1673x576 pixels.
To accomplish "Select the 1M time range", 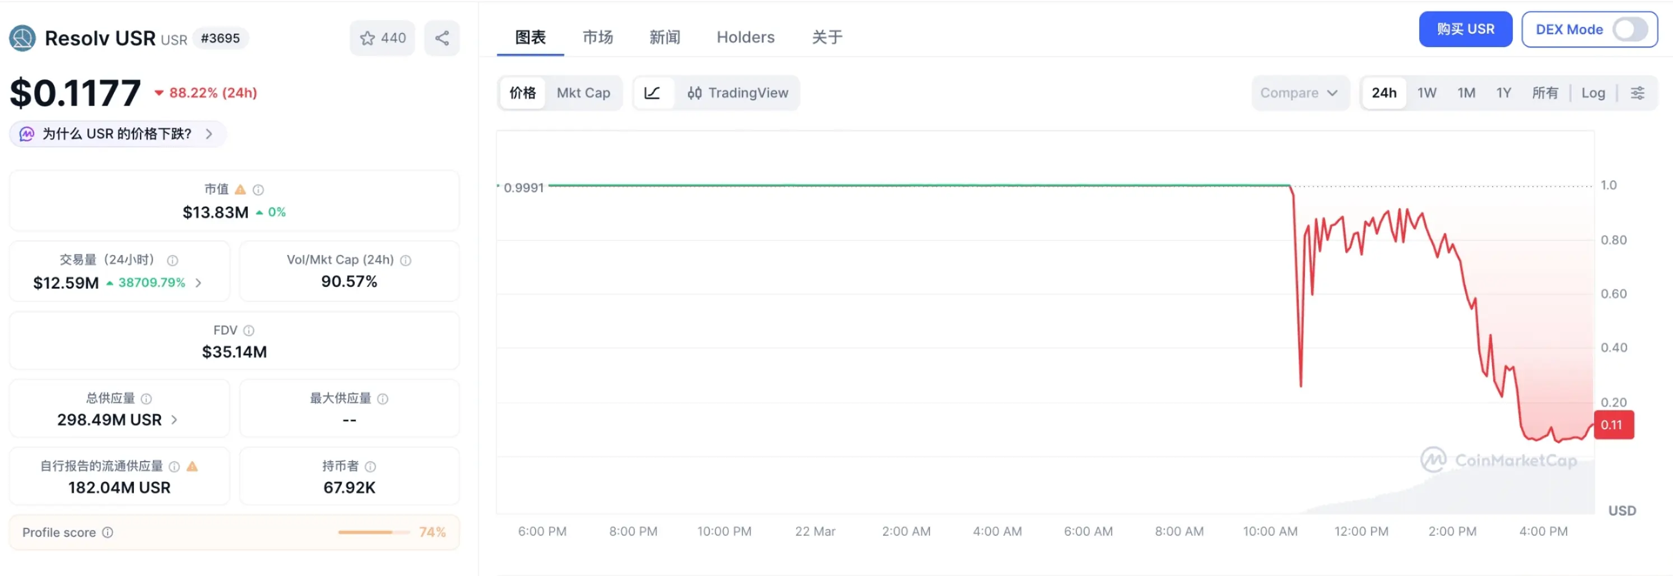I will [1466, 93].
